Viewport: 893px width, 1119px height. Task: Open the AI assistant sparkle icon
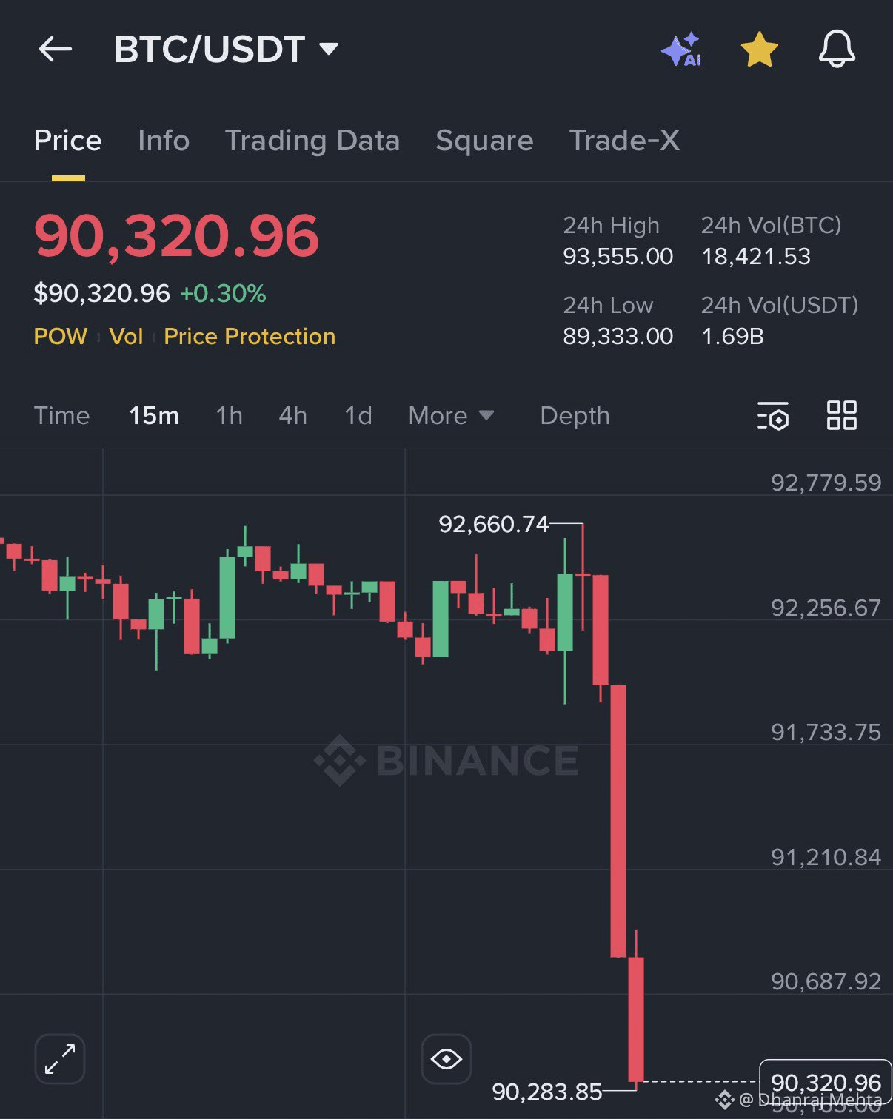click(681, 50)
